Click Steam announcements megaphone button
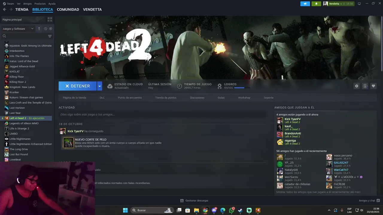This screenshot has height=215, width=383. [305, 4]
